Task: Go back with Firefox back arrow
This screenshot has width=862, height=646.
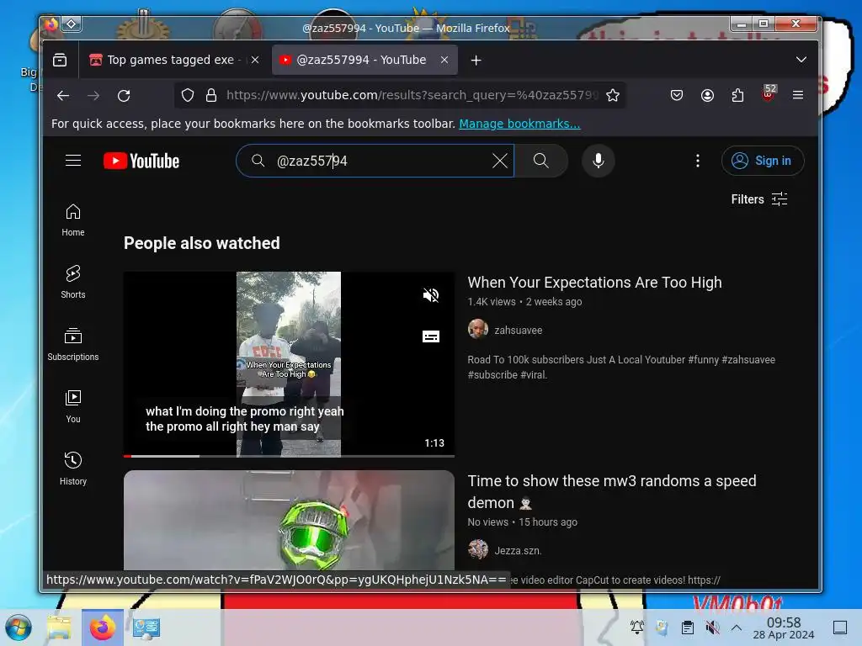Action: click(x=63, y=96)
